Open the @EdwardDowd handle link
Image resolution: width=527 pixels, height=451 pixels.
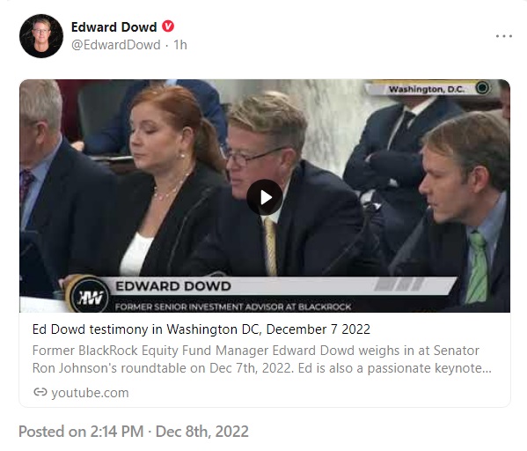click(x=116, y=45)
